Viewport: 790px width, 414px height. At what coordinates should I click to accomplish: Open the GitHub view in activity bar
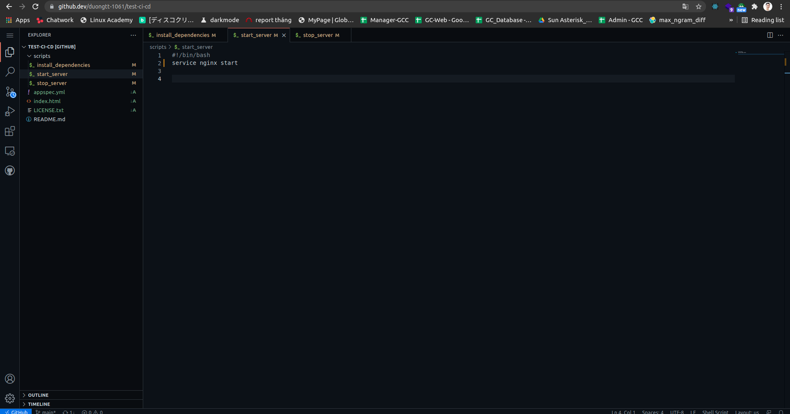[10, 171]
